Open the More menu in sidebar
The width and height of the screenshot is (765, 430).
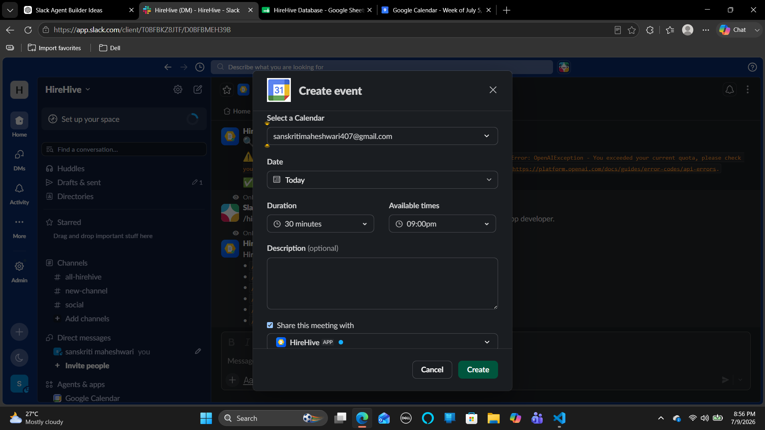coord(19,227)
